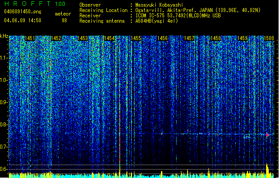
Task: Select the Ogata-vill. Akita-Pref. JAPAN location text
Action: 198,10
